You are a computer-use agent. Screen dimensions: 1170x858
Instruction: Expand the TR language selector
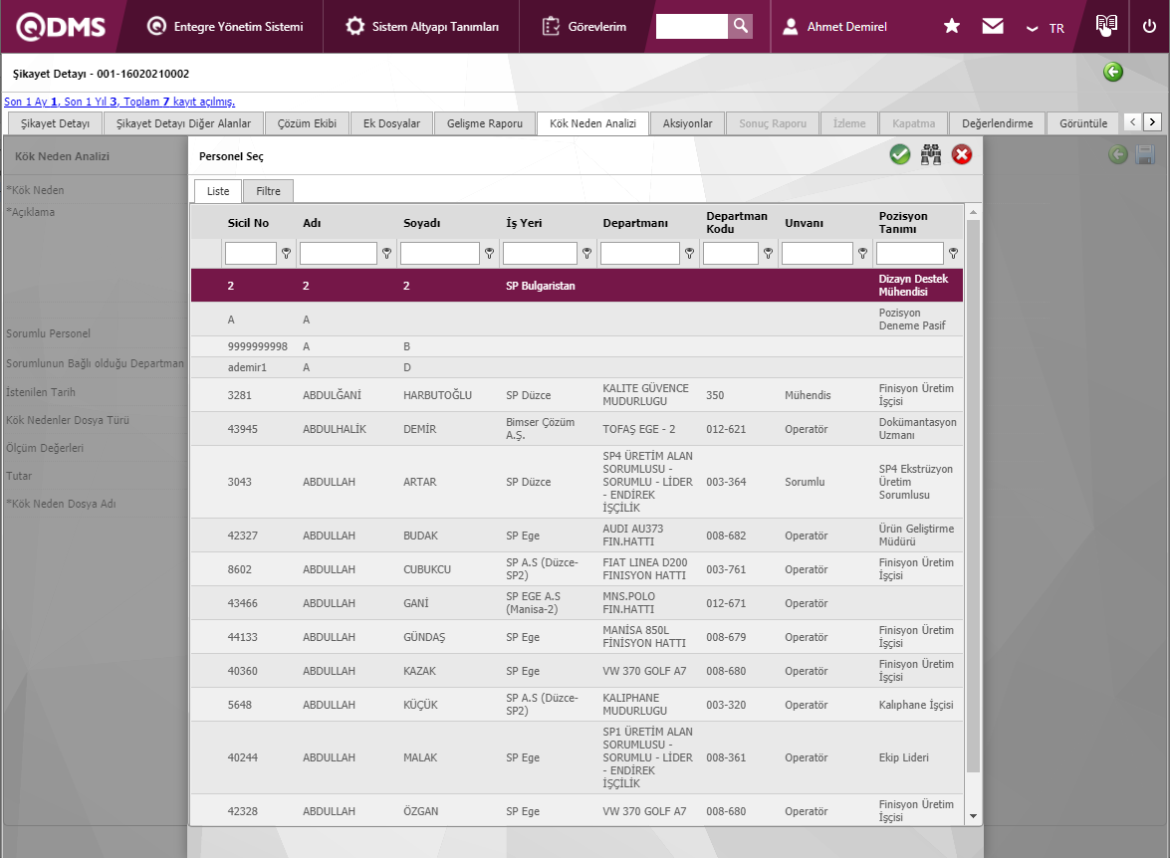tap(1046, 28)
